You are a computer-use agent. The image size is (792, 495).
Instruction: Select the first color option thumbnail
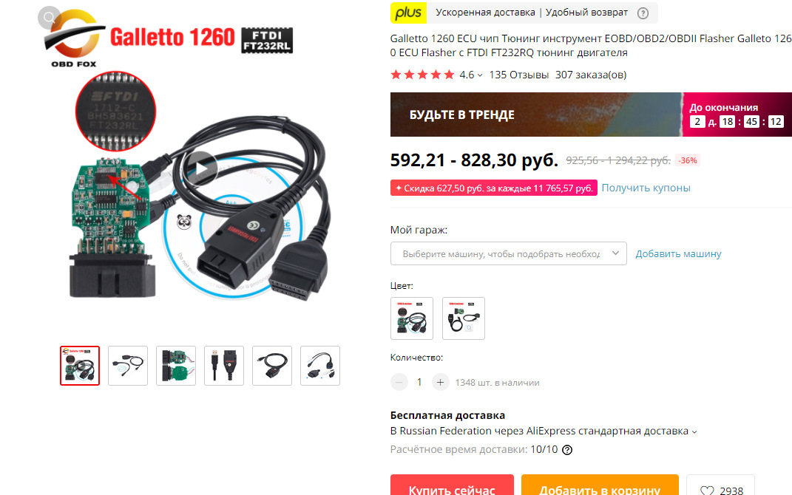tap(412, 318)
